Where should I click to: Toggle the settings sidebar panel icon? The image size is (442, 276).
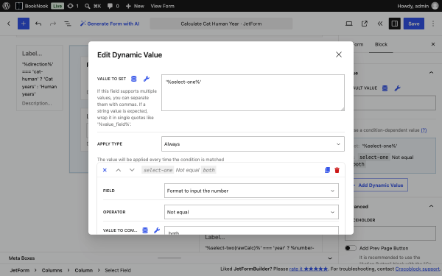(x=395, y=24)
